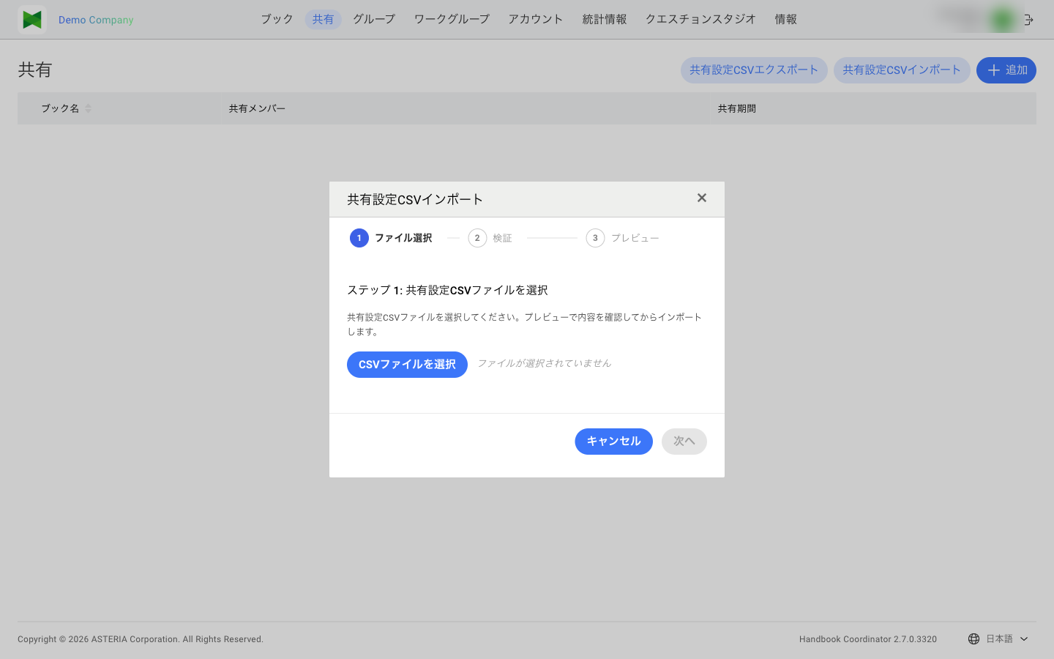Click the 次へ button
The image size is (1054, 659).
click(684, 442)
